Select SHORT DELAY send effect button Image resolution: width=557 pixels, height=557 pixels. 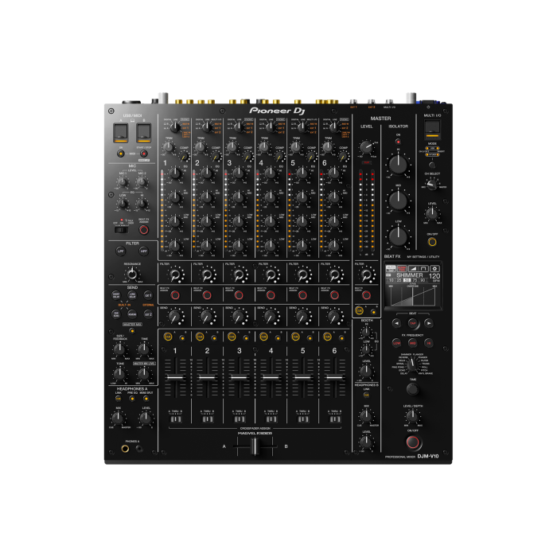tap(116, 295)
